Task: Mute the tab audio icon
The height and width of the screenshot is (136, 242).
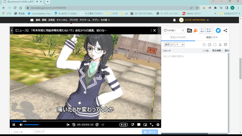Action: click(x=37, y=2)
